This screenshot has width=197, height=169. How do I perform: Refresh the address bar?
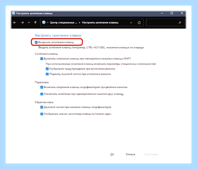(x=139, y=23)
